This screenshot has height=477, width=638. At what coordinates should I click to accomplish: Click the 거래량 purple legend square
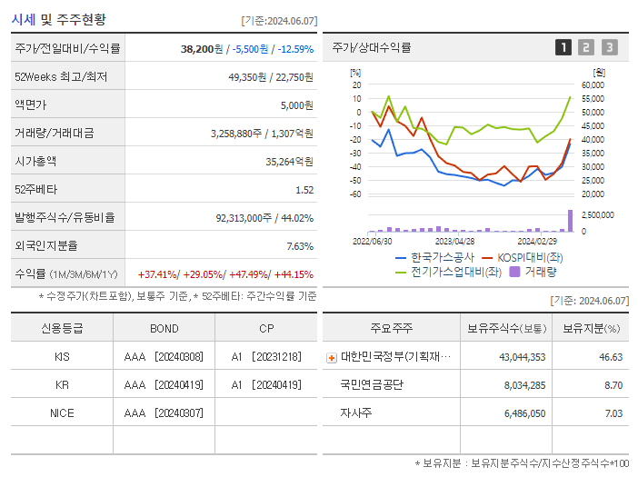[x=514, y=272]
